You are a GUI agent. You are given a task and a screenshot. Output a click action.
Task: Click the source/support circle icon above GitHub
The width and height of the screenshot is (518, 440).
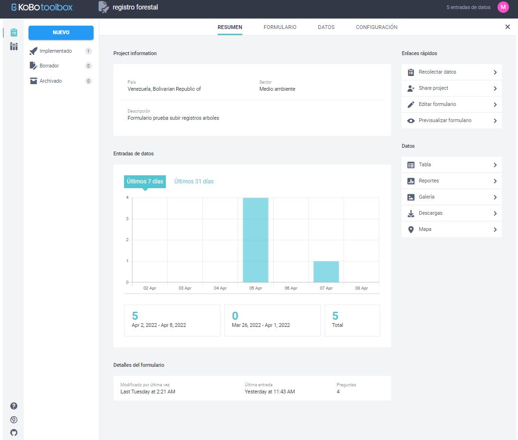click(14, 420)
